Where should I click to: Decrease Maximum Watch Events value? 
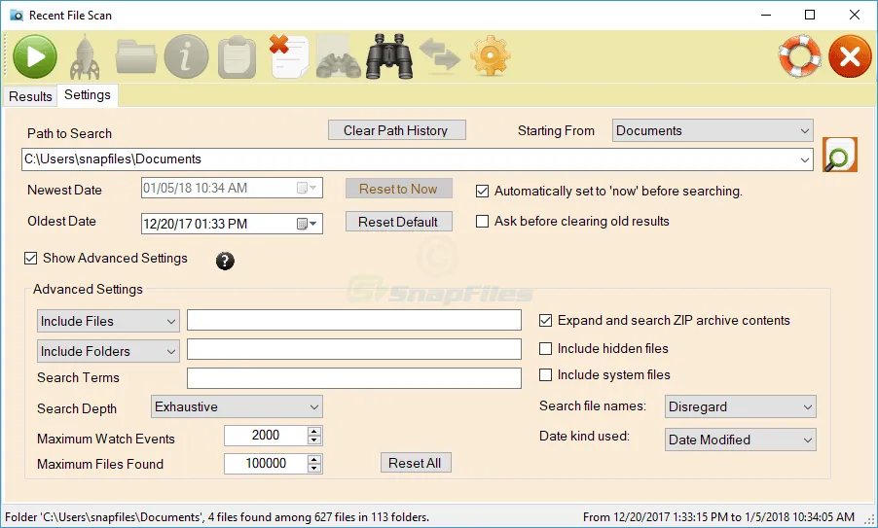coord(314,440)
